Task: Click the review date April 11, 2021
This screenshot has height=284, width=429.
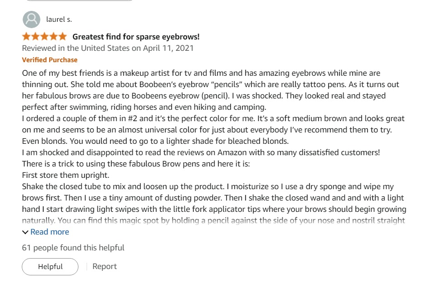Action: [x=108, y=48]
